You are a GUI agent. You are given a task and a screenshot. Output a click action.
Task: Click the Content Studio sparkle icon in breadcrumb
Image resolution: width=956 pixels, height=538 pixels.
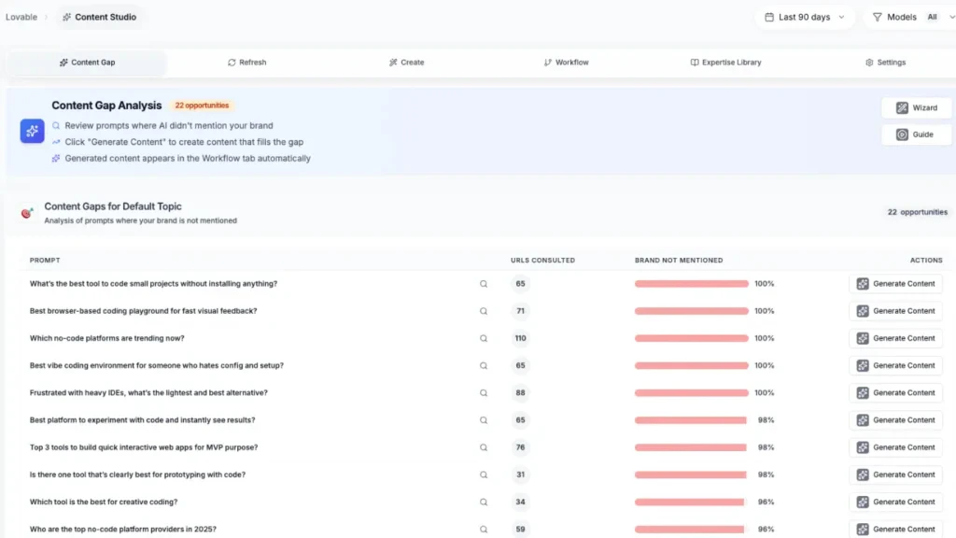[67, 17]
